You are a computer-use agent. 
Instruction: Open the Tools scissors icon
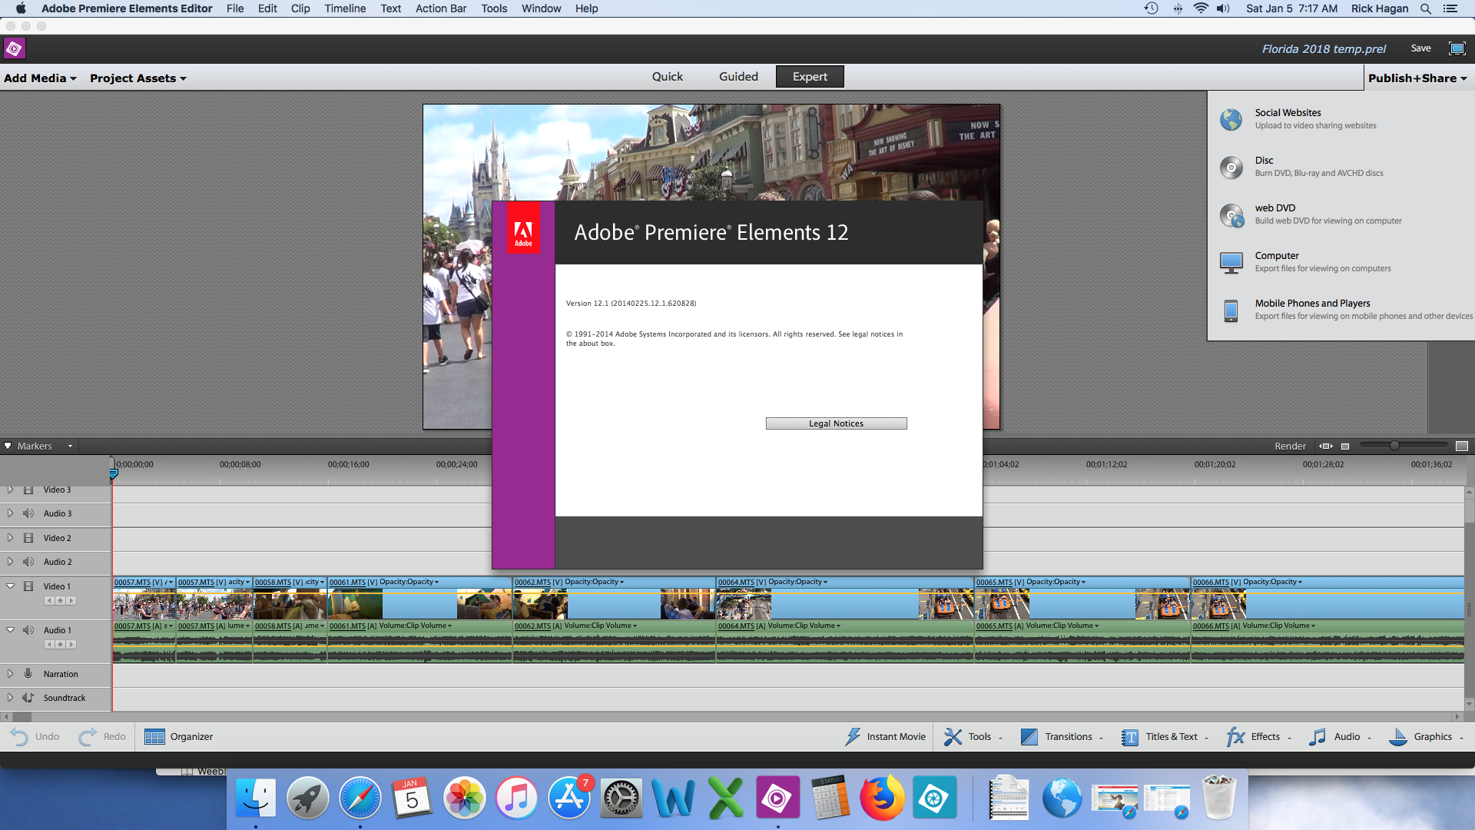[x=953, y=737]
